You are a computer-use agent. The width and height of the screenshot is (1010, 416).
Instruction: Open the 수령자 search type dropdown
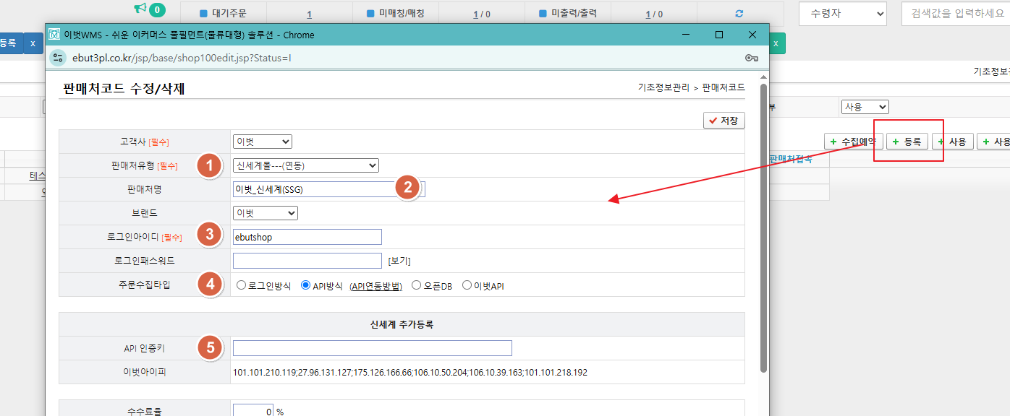tap(843, 14)
